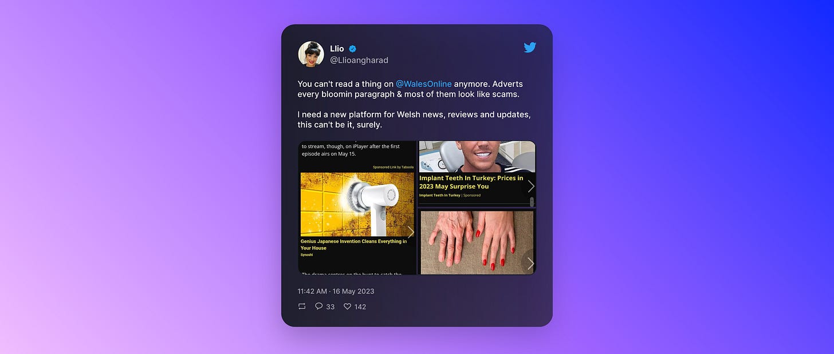Open the 'Implant Teeth In Turkey' headline
834x354 pixels.
(x=471, y=182)
